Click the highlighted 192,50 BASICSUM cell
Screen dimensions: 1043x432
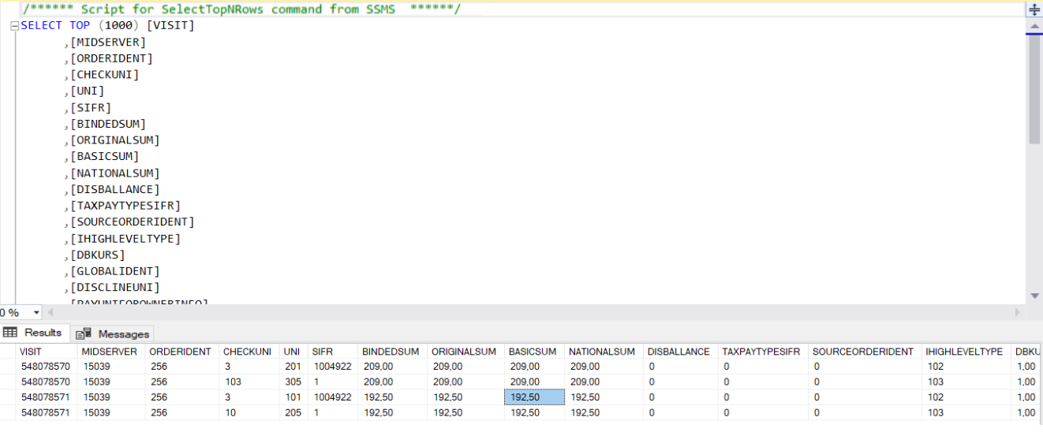534,397
